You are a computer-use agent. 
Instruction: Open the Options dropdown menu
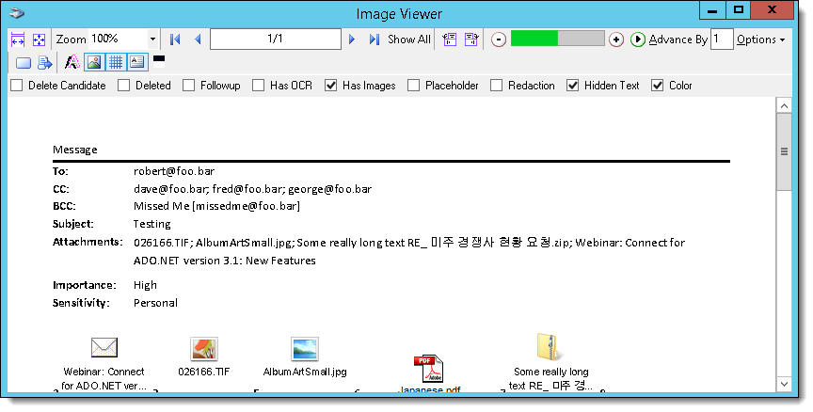click(x=760, y=40)
